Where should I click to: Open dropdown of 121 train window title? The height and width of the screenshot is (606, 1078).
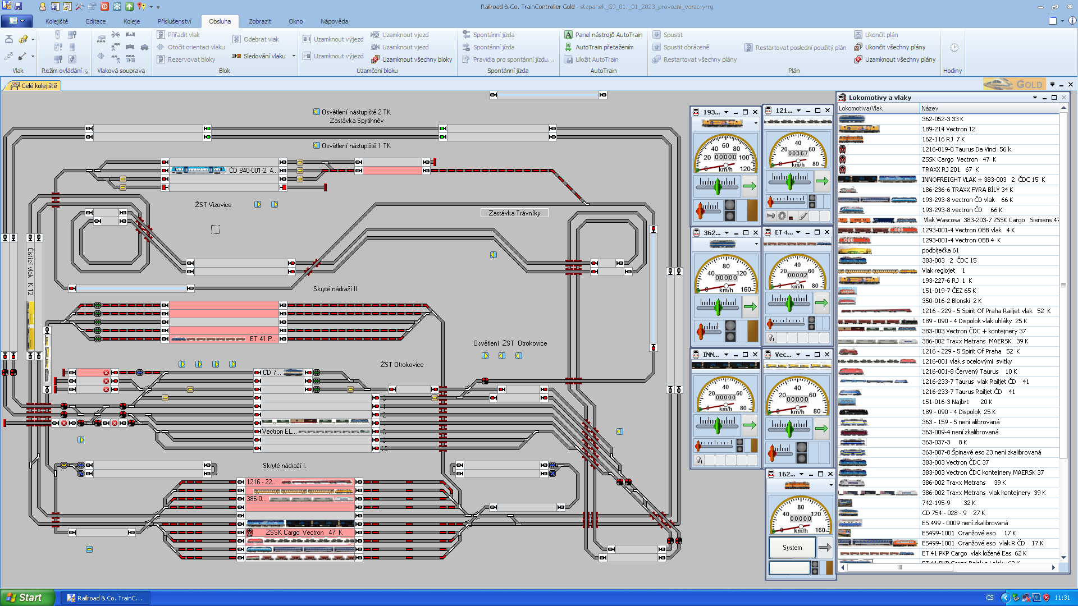(x=798, y=111)
